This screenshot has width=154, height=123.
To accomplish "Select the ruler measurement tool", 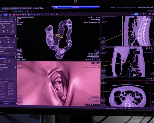I will pos(37,14).
